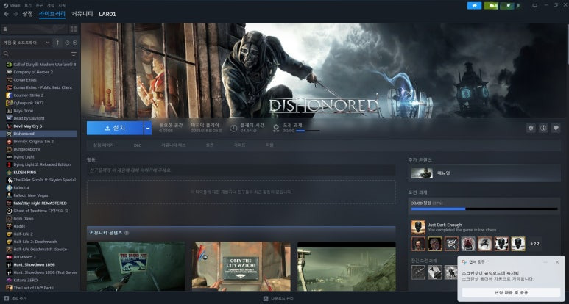569x304 pixels.
Task: Go back with the left arrow icon
Action: (x=6, y=14)
